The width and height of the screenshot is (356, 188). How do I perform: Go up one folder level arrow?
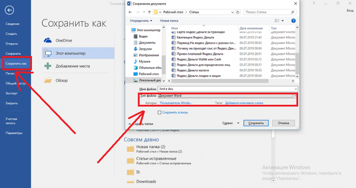(150, 12)
